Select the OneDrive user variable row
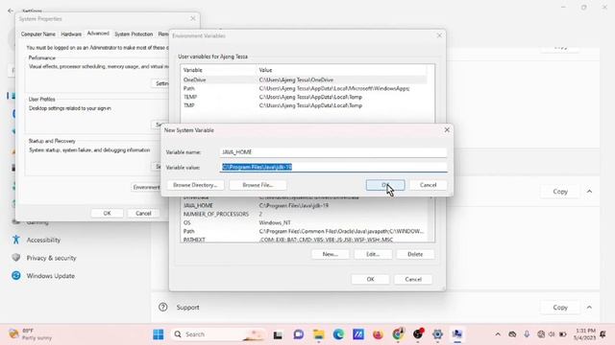Viewport: 615px width, 345px height. point(304,80)
